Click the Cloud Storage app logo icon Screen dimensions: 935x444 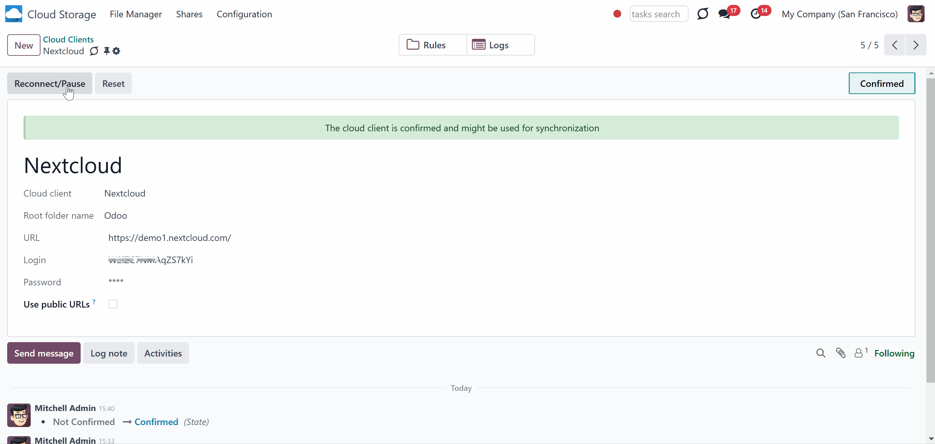pos(14,14)
